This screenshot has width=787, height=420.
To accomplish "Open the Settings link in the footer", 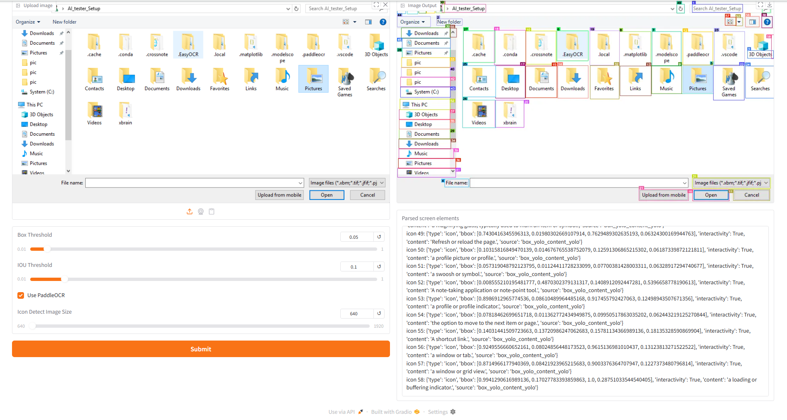I will (x=442, y=412).
